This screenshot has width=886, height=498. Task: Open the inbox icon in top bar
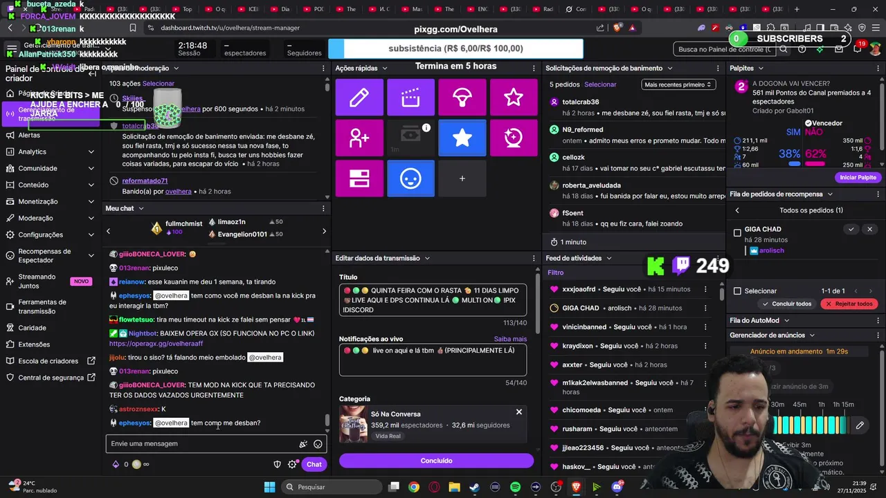pyautogui.click(x=839, y=50)
